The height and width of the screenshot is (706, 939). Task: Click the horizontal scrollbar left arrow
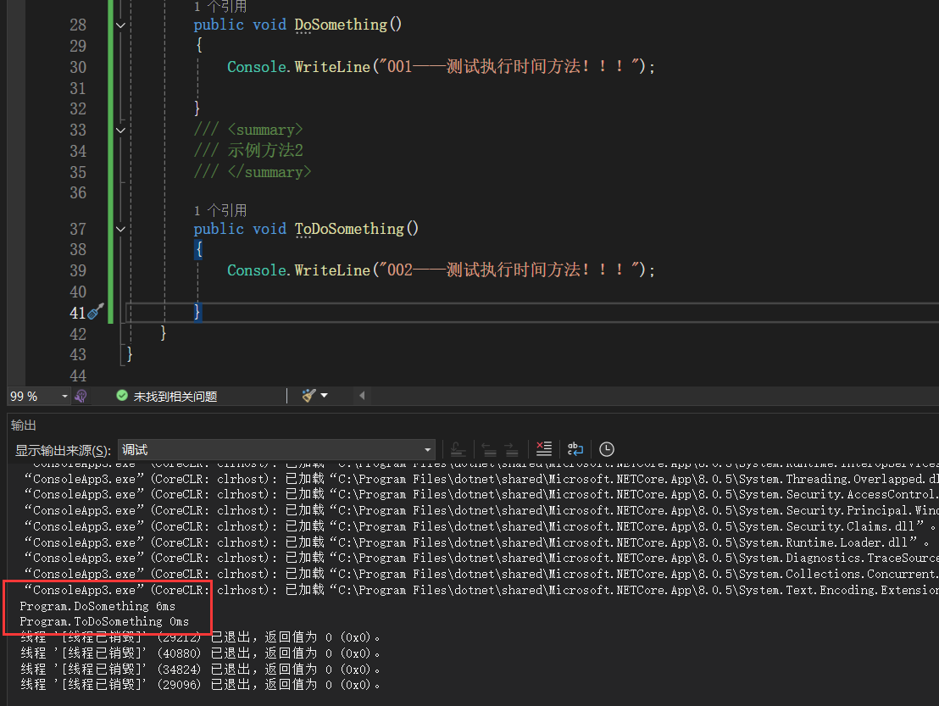pos(362,396)
